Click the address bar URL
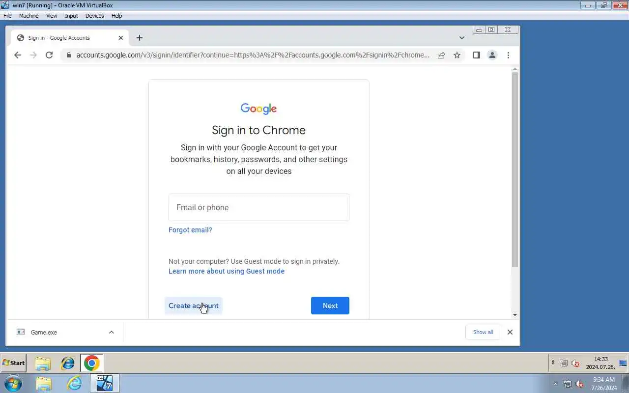 coord(253,55)
